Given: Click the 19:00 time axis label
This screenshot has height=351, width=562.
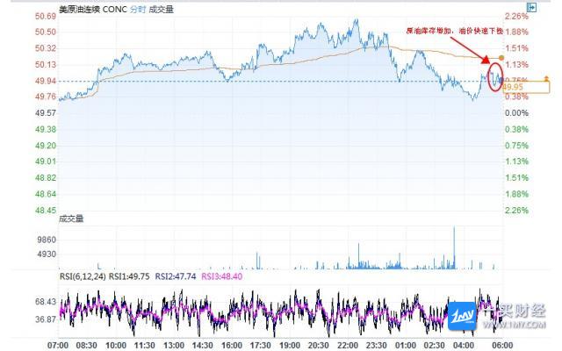Looking at the screenshot, I should [x=290, y=346].
